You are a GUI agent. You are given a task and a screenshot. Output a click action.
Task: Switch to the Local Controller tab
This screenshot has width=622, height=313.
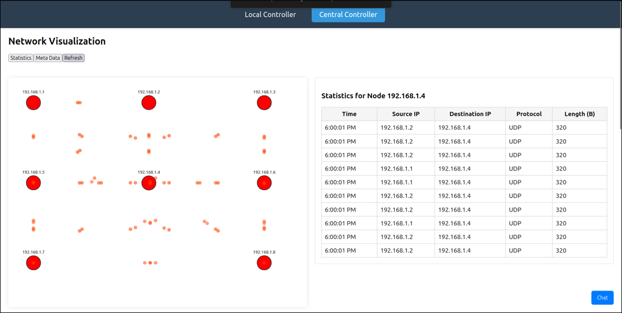coord(270,15)
